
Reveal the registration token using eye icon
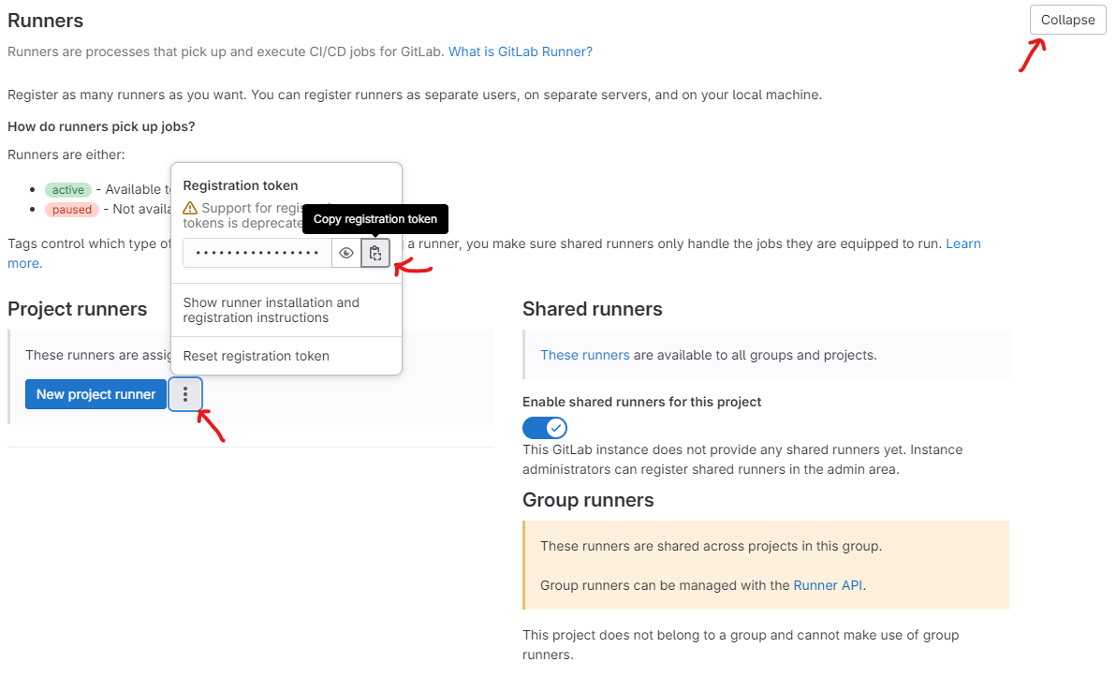click(x=345, y=253)
